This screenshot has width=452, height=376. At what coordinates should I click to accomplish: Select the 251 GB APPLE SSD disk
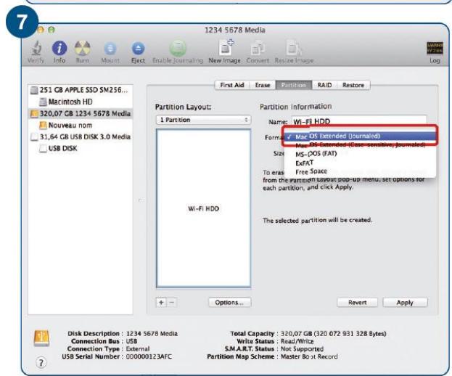pyautogui.click(x=80, y=90)
